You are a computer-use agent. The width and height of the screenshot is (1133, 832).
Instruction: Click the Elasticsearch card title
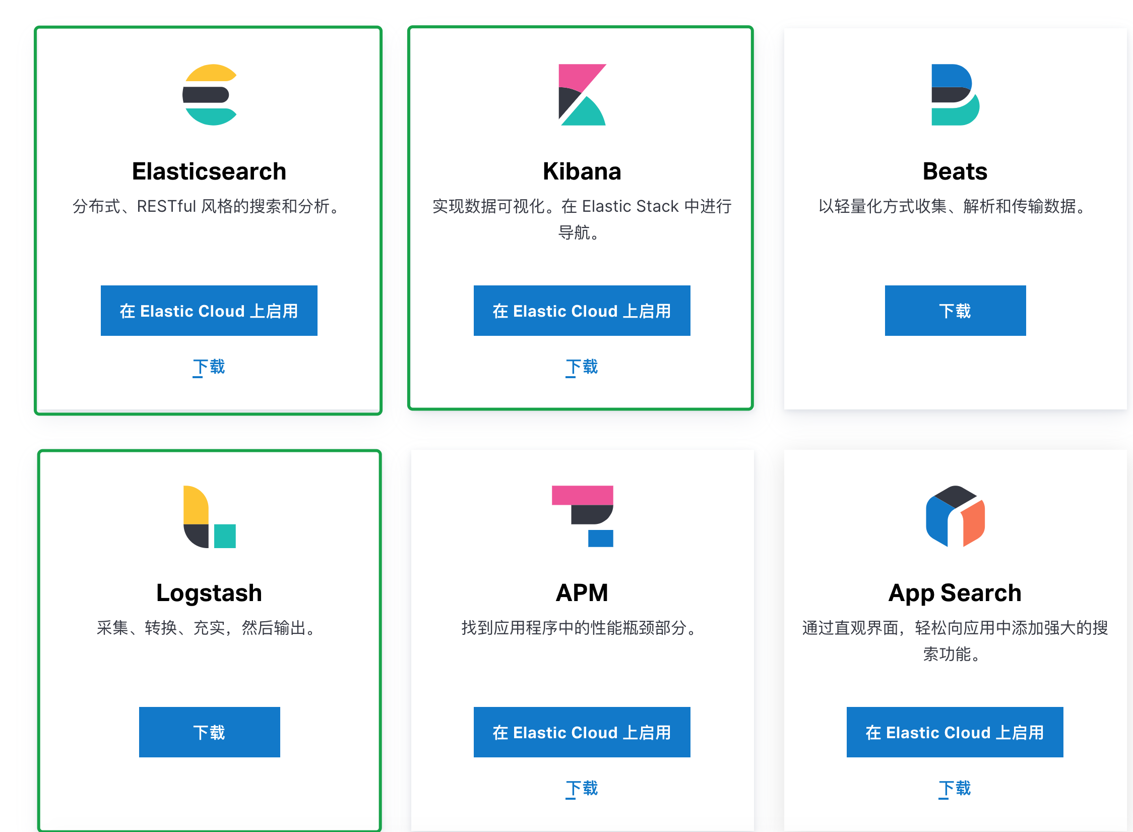pos(209,171)
